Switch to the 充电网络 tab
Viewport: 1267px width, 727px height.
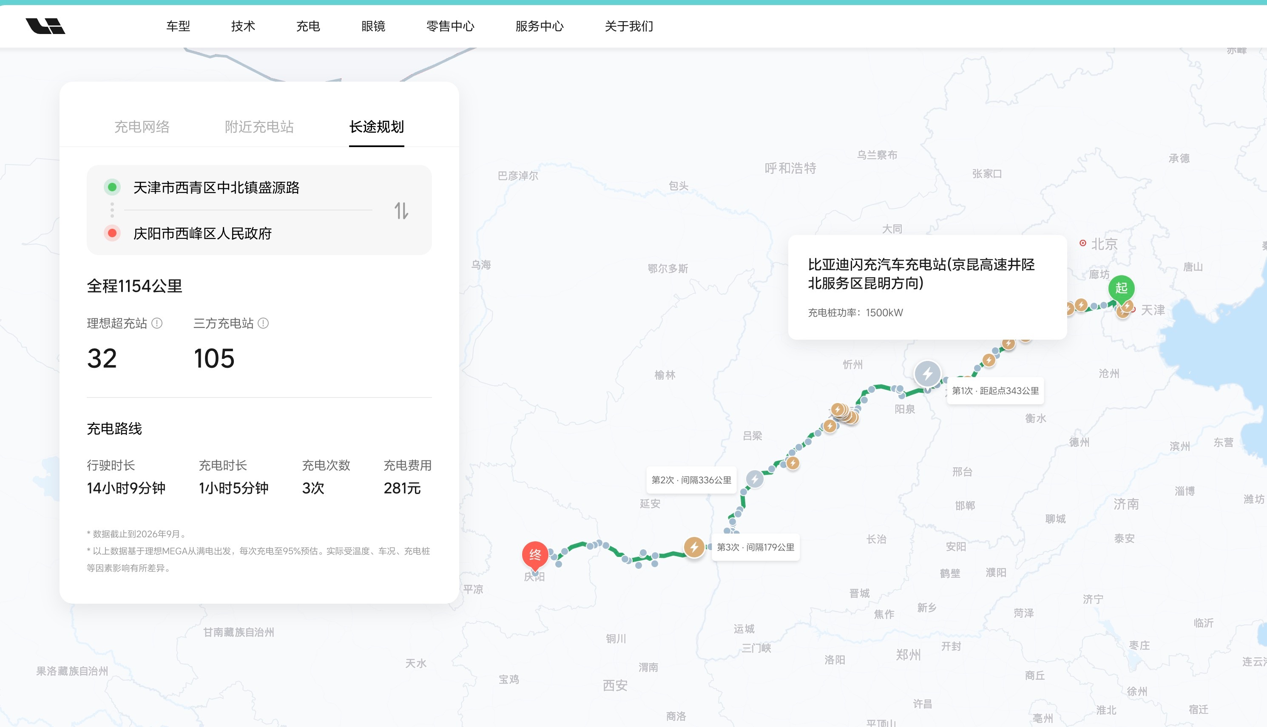click(x=142, y=127)
